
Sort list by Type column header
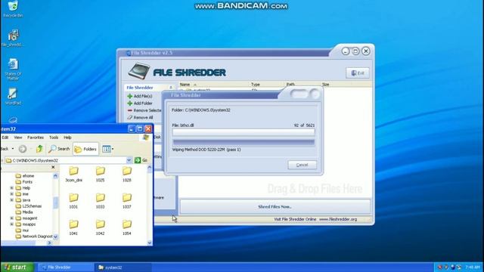(x=256, y=85)
